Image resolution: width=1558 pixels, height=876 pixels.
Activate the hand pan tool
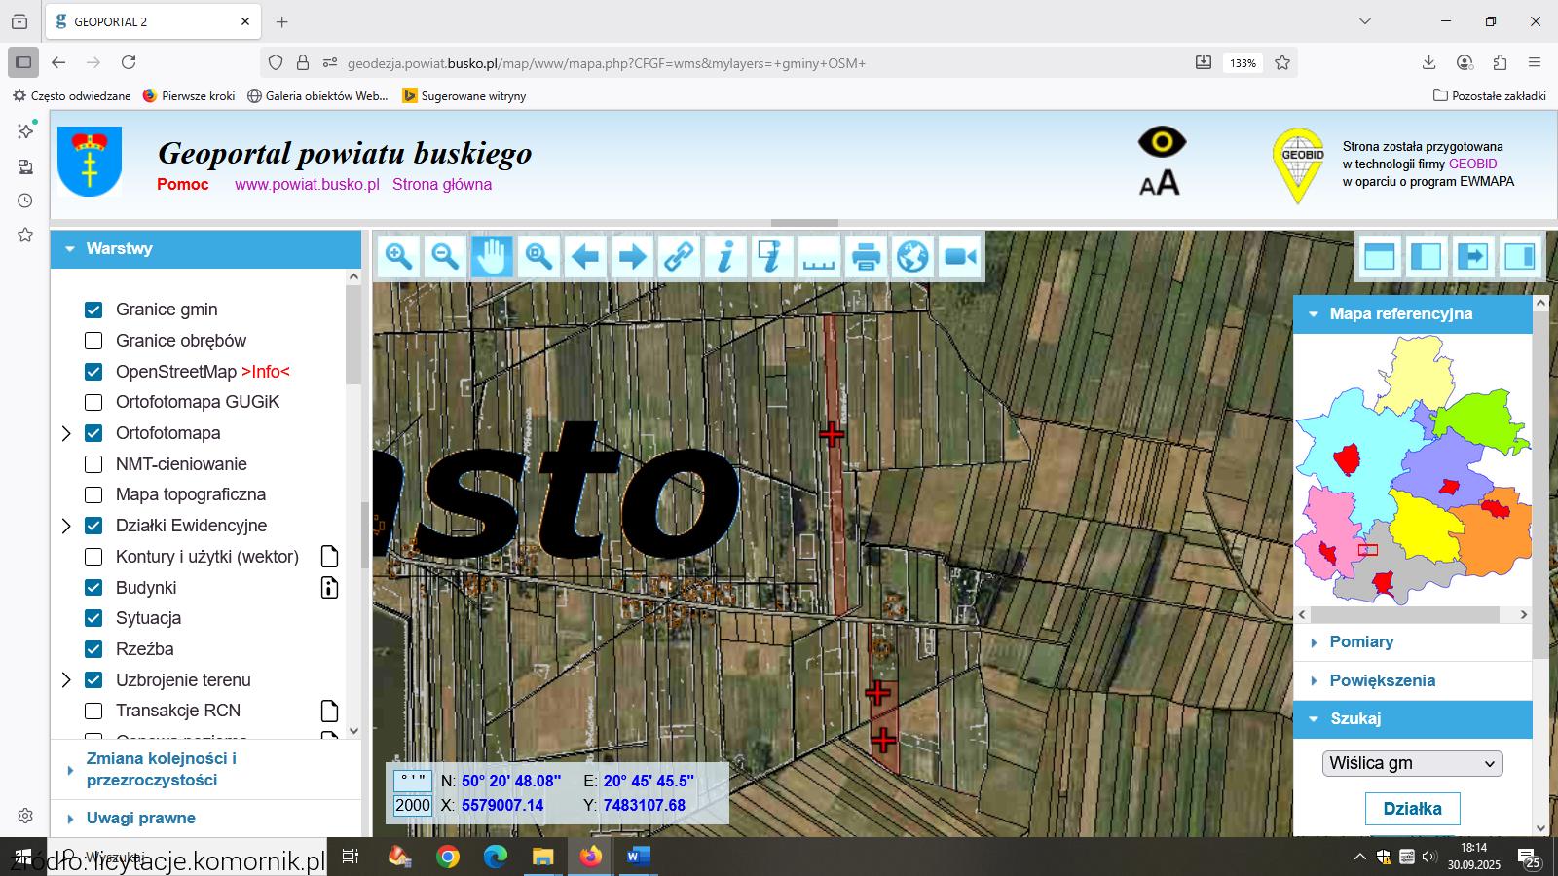(x=492, y=257)
